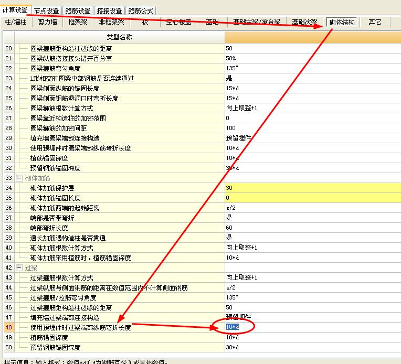This screenshot has height=364, width=401.
Task: Edit value for L形相交时圈梁中部钢筋是否连续通过
Action: [313, 78]
